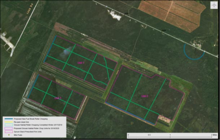This screenshot has height=140, width=220.
Task: Click the yellow dozer line legend symbol
Action: click(x=9, y=122)
